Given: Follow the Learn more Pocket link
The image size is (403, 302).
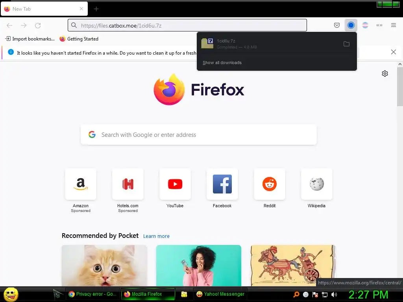Looking at the screenshot, I should pos(156,236).
